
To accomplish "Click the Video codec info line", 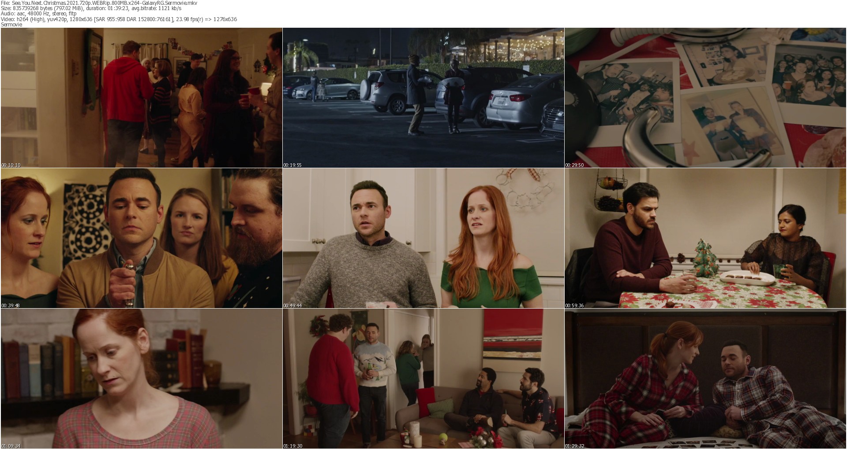I will (119, 19).
